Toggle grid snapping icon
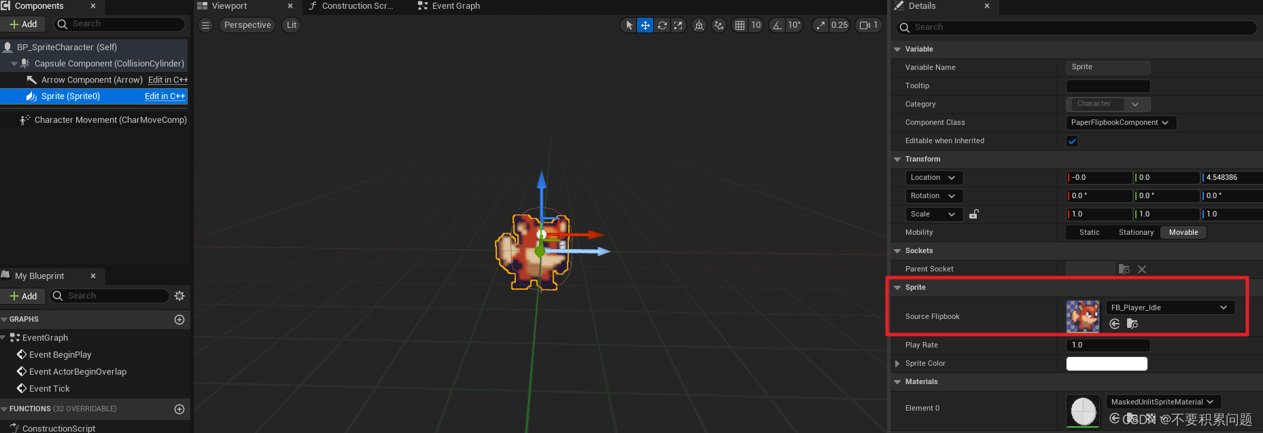 point(740,25)
